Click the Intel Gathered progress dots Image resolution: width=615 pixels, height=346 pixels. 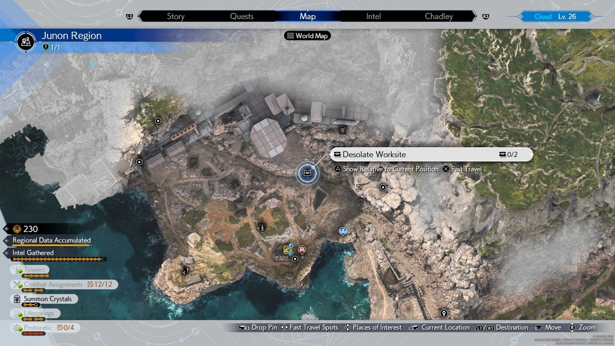pos(59,259)
